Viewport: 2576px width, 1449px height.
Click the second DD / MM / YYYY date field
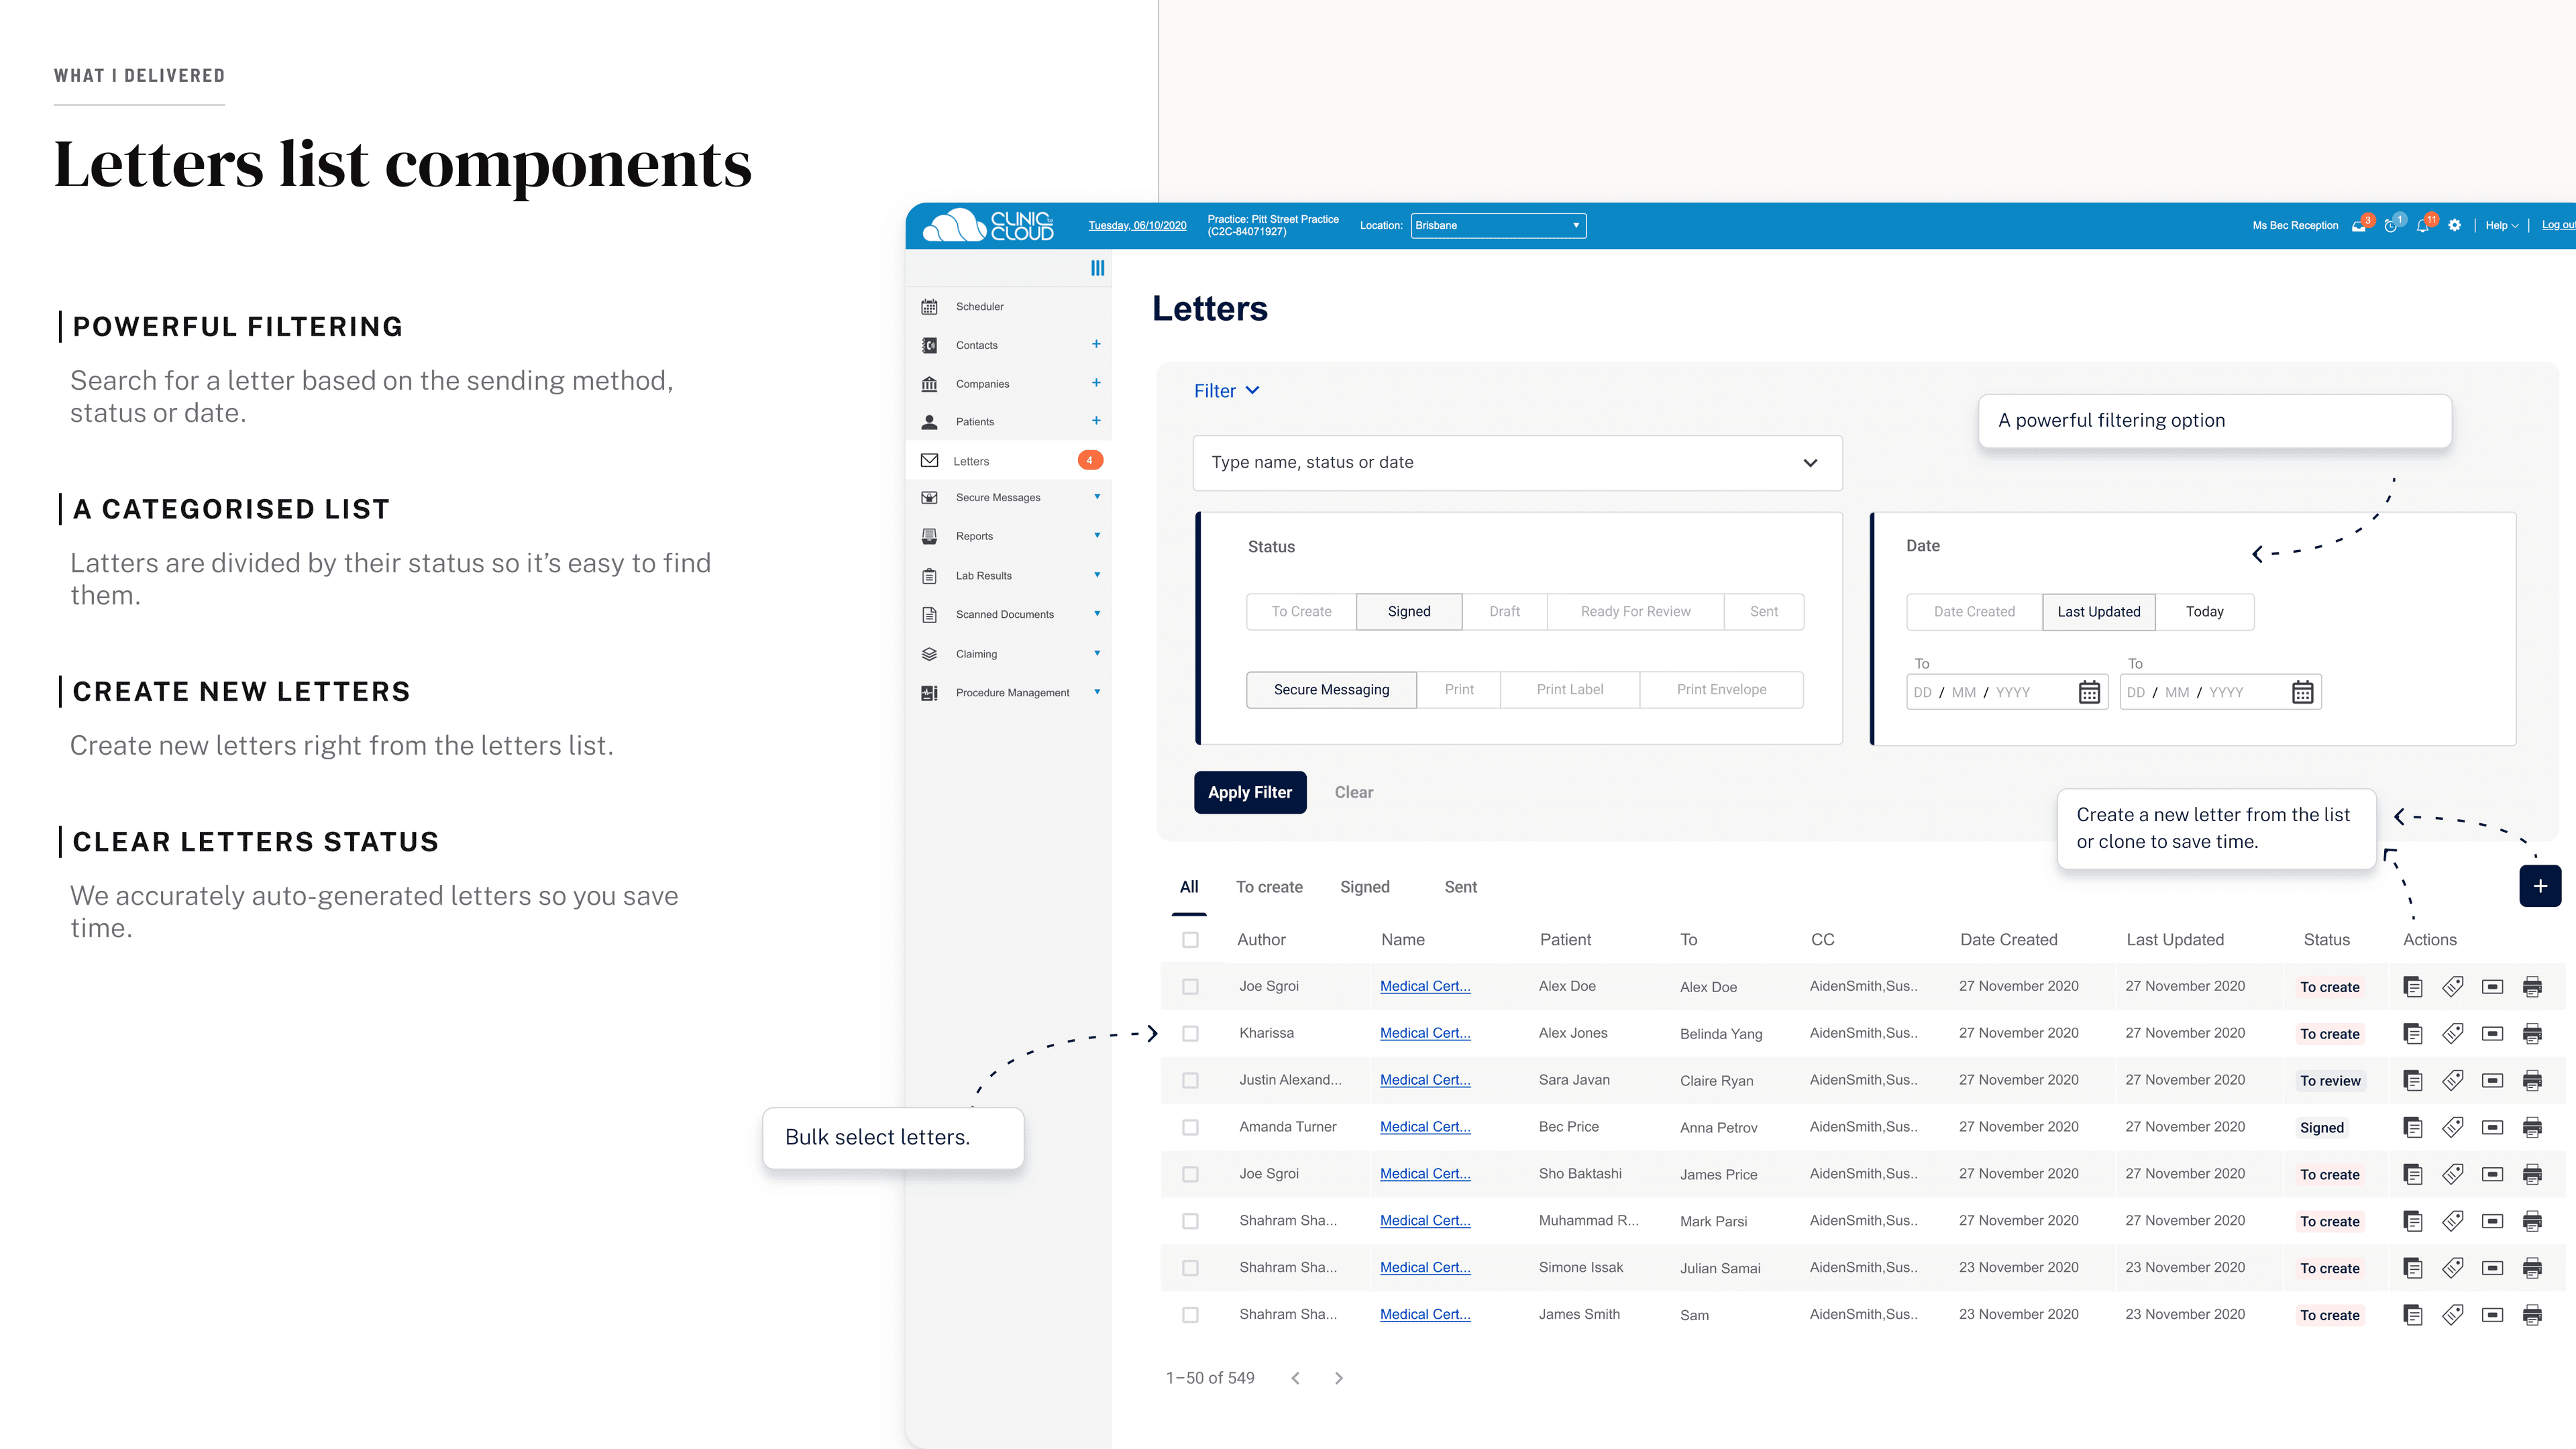click(2220, 692)
